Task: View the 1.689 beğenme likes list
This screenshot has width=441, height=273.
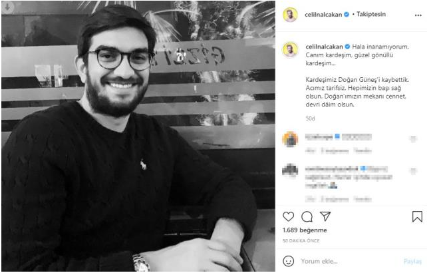Action: (305, 230)
